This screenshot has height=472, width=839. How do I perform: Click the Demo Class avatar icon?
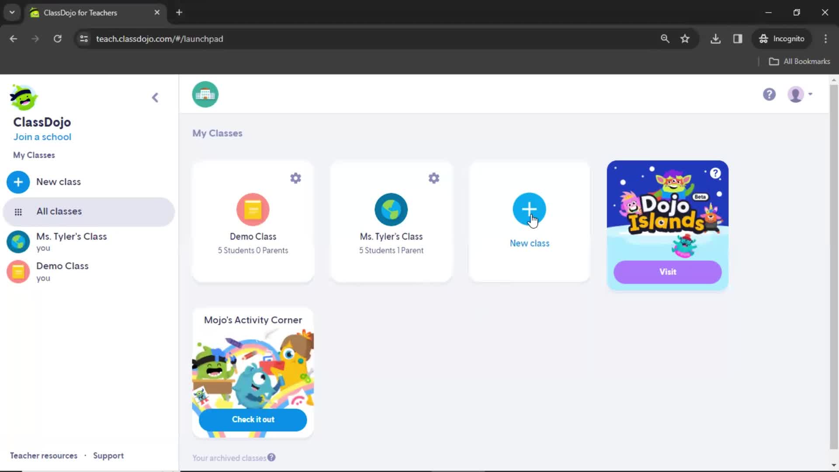pos(253,209)
